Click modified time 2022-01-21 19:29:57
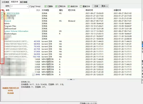The width and height of the screenshot is (143, 104). pos(94,36)
